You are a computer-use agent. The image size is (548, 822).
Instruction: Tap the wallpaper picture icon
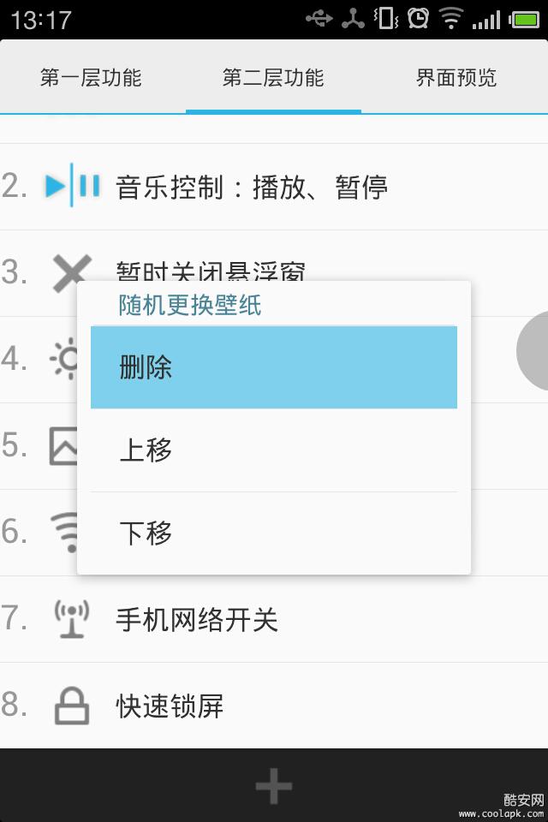tap(63, 445)
